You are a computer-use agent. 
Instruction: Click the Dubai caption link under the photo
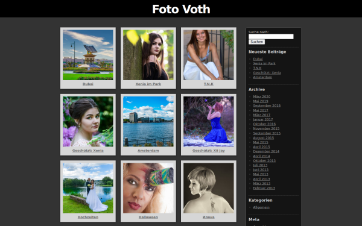point(88,84)
